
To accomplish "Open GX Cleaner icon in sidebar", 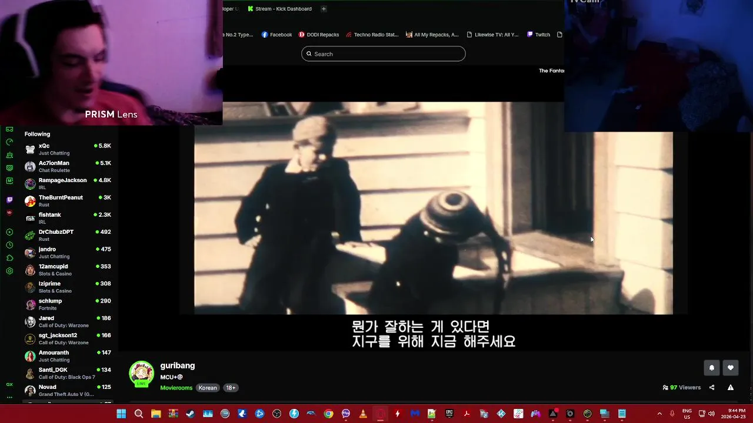I will (x=9, y=155).
